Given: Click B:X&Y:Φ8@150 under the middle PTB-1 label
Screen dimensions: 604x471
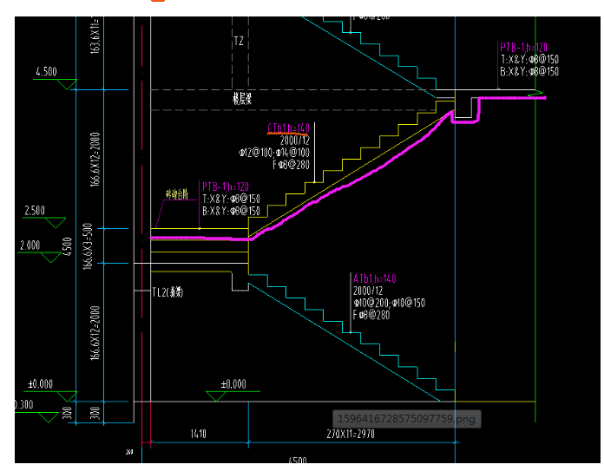Looking at the screenshot, I should pos(231,211).
